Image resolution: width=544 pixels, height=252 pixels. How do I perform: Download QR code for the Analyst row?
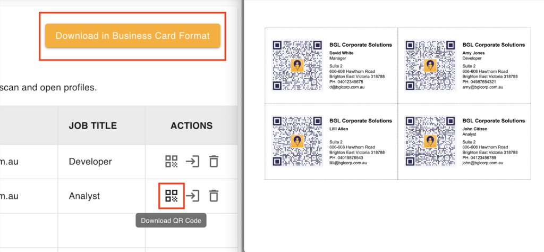pyautogui.click(x=171, y=196)
